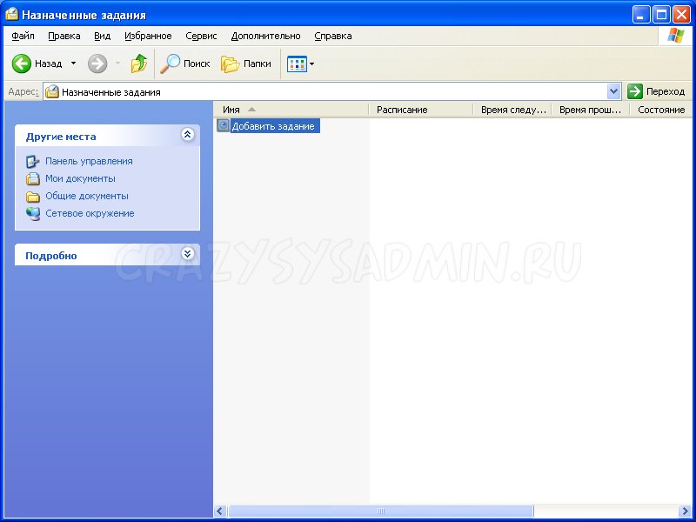Click the green Back arrow icon
696x522 pixels.
coord(22,64)
